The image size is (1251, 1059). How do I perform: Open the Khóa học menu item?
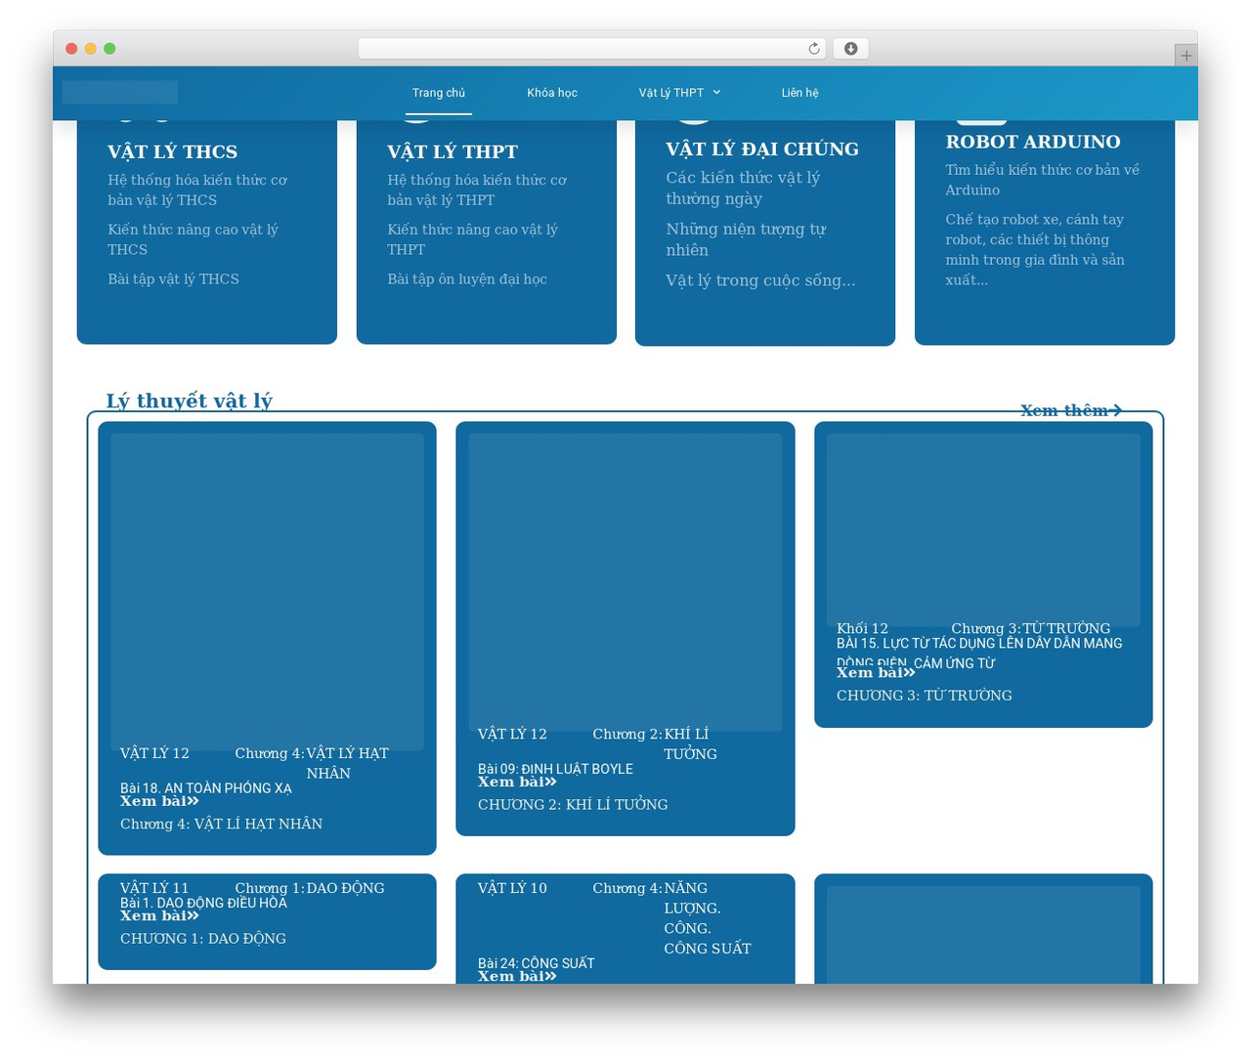coord(552,93)
